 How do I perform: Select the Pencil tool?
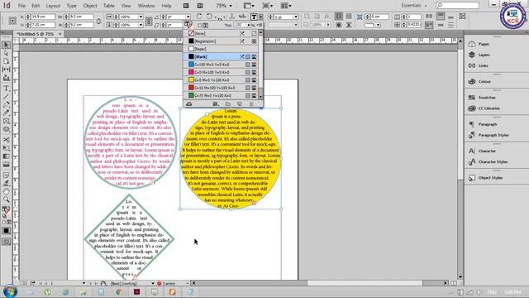click(x=6, y=113)
